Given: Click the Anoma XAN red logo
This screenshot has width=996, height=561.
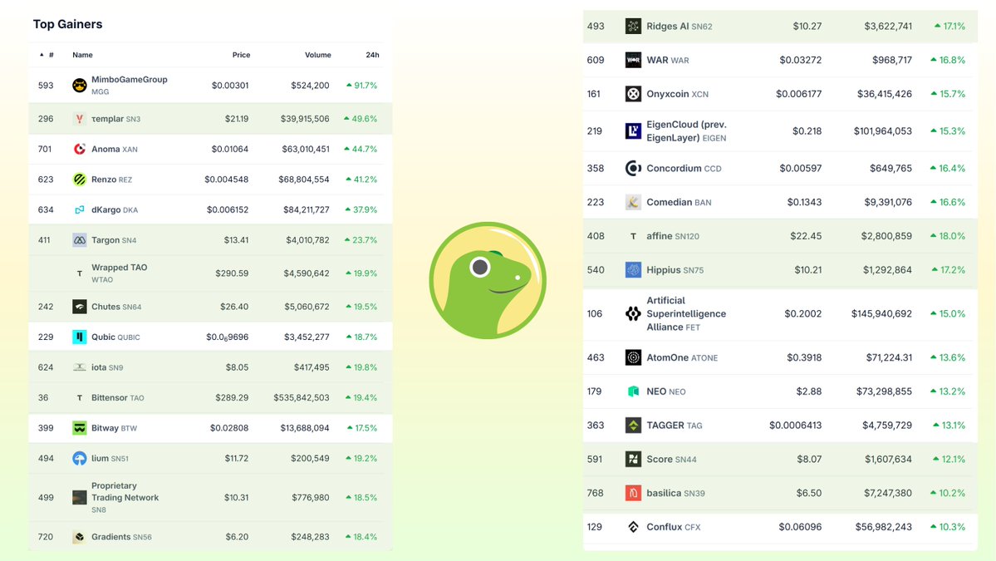Looking at the screenshot, I should [x=80, y=149].
